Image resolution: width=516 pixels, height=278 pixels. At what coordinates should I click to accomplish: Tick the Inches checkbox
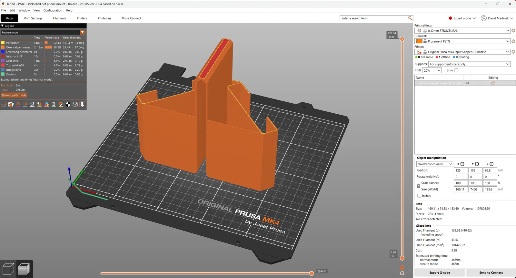pos(419,196)
